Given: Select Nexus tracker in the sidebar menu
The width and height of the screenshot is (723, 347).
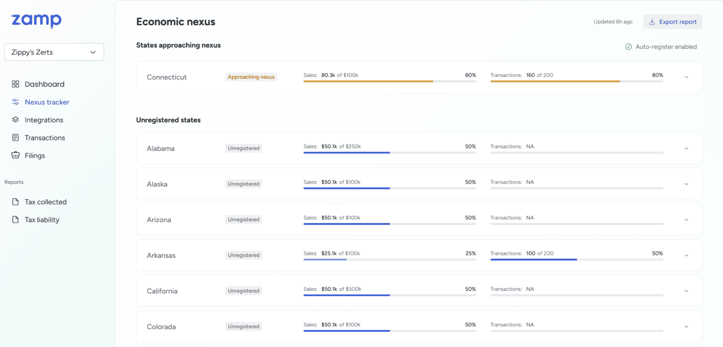Looking at the screenshot, I should (47, 102).
